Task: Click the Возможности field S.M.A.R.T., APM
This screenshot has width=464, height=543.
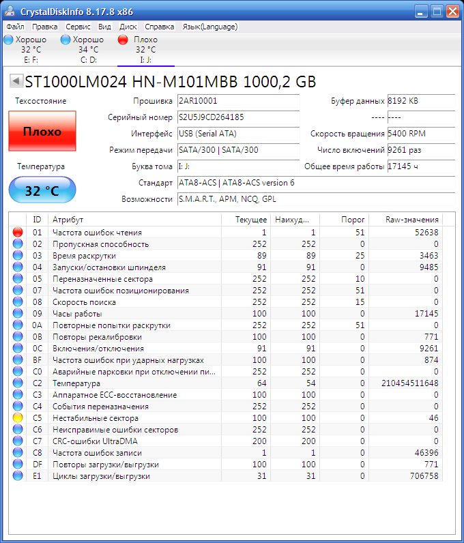Action: (x=317, y=199)
